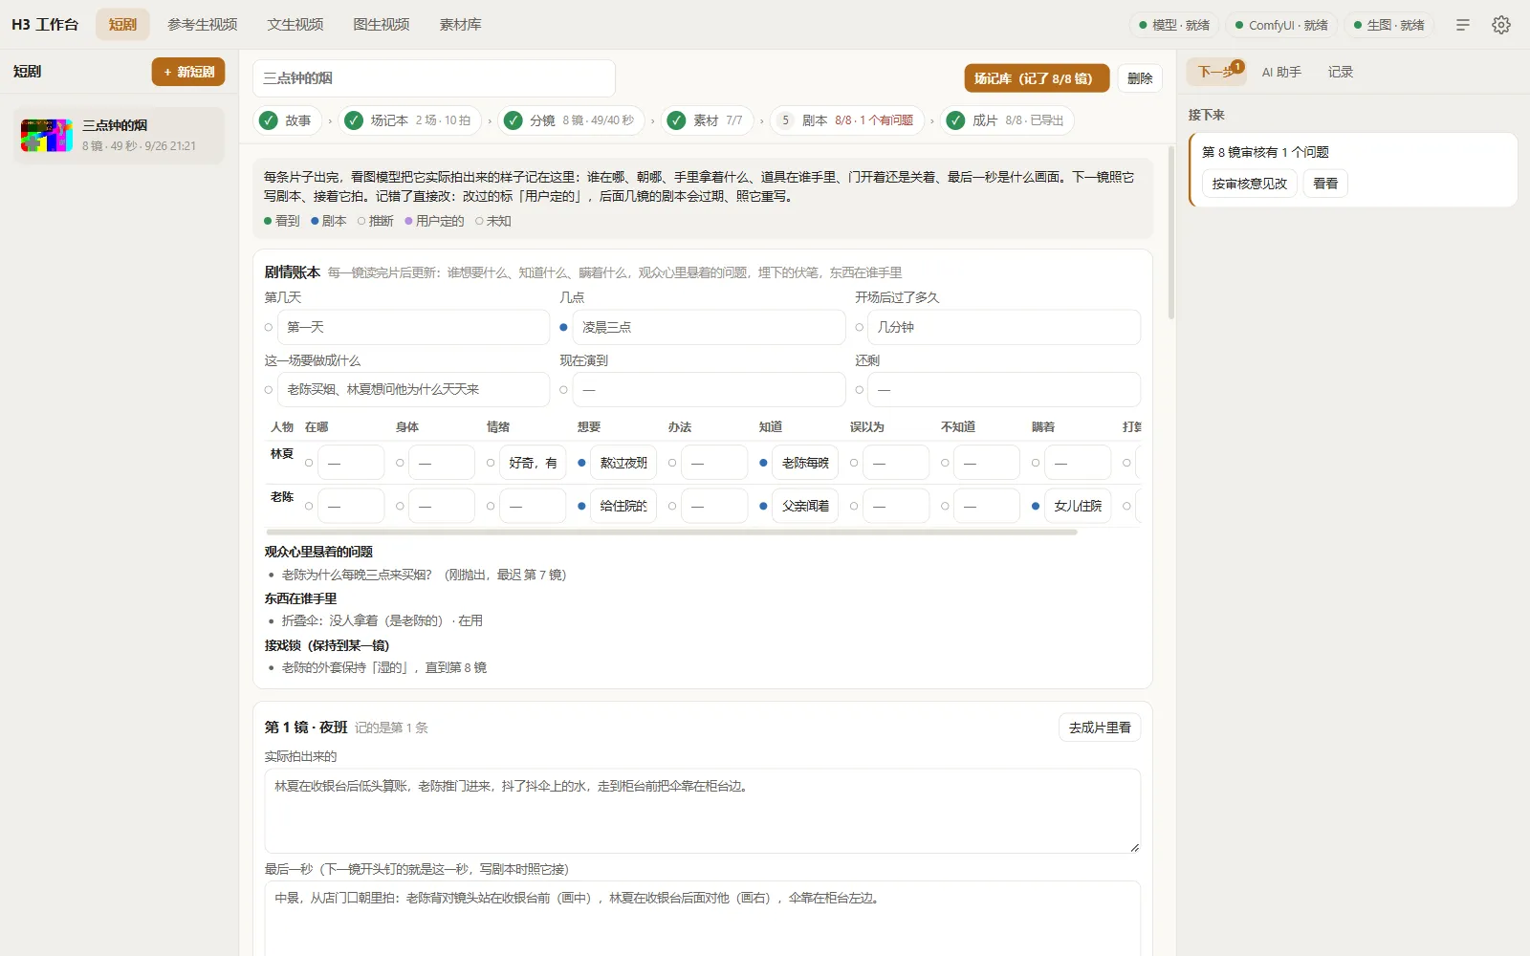
Task: Click the 故事 step with green checkmark
Action: pyautogui.click(x=287, y=120)
